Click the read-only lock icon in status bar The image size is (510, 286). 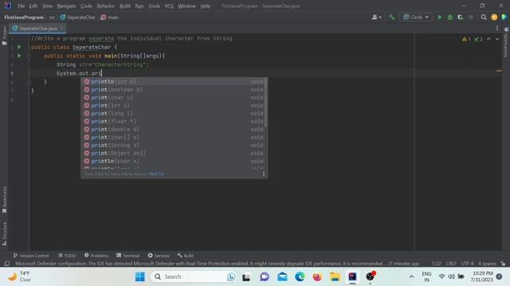pos(503,264)
